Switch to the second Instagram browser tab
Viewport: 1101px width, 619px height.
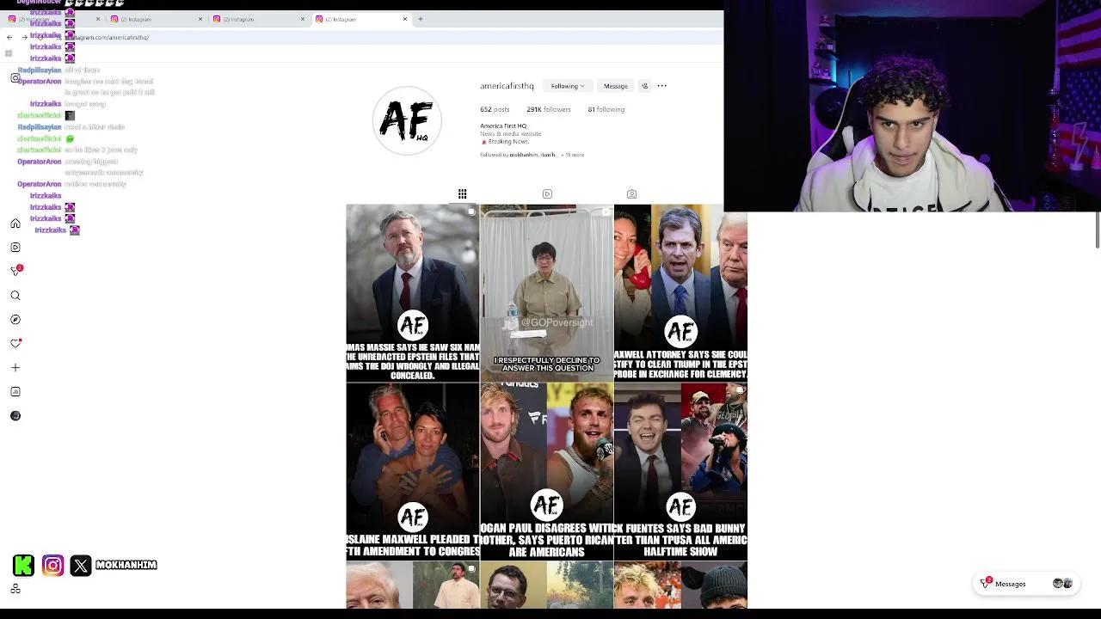(155, 19)
